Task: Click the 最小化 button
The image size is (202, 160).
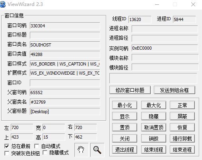Action: click(124, 105)
